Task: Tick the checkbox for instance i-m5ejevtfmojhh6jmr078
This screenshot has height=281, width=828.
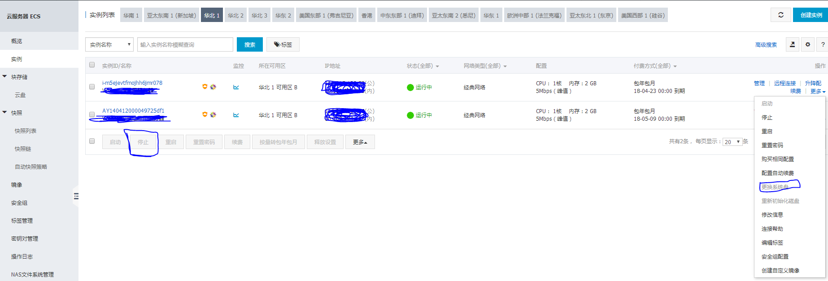Action: 92,87
